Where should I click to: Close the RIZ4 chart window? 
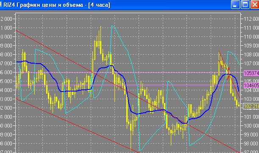tap(255, 5)
